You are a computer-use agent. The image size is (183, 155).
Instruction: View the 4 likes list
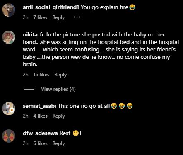click(40, 116)
